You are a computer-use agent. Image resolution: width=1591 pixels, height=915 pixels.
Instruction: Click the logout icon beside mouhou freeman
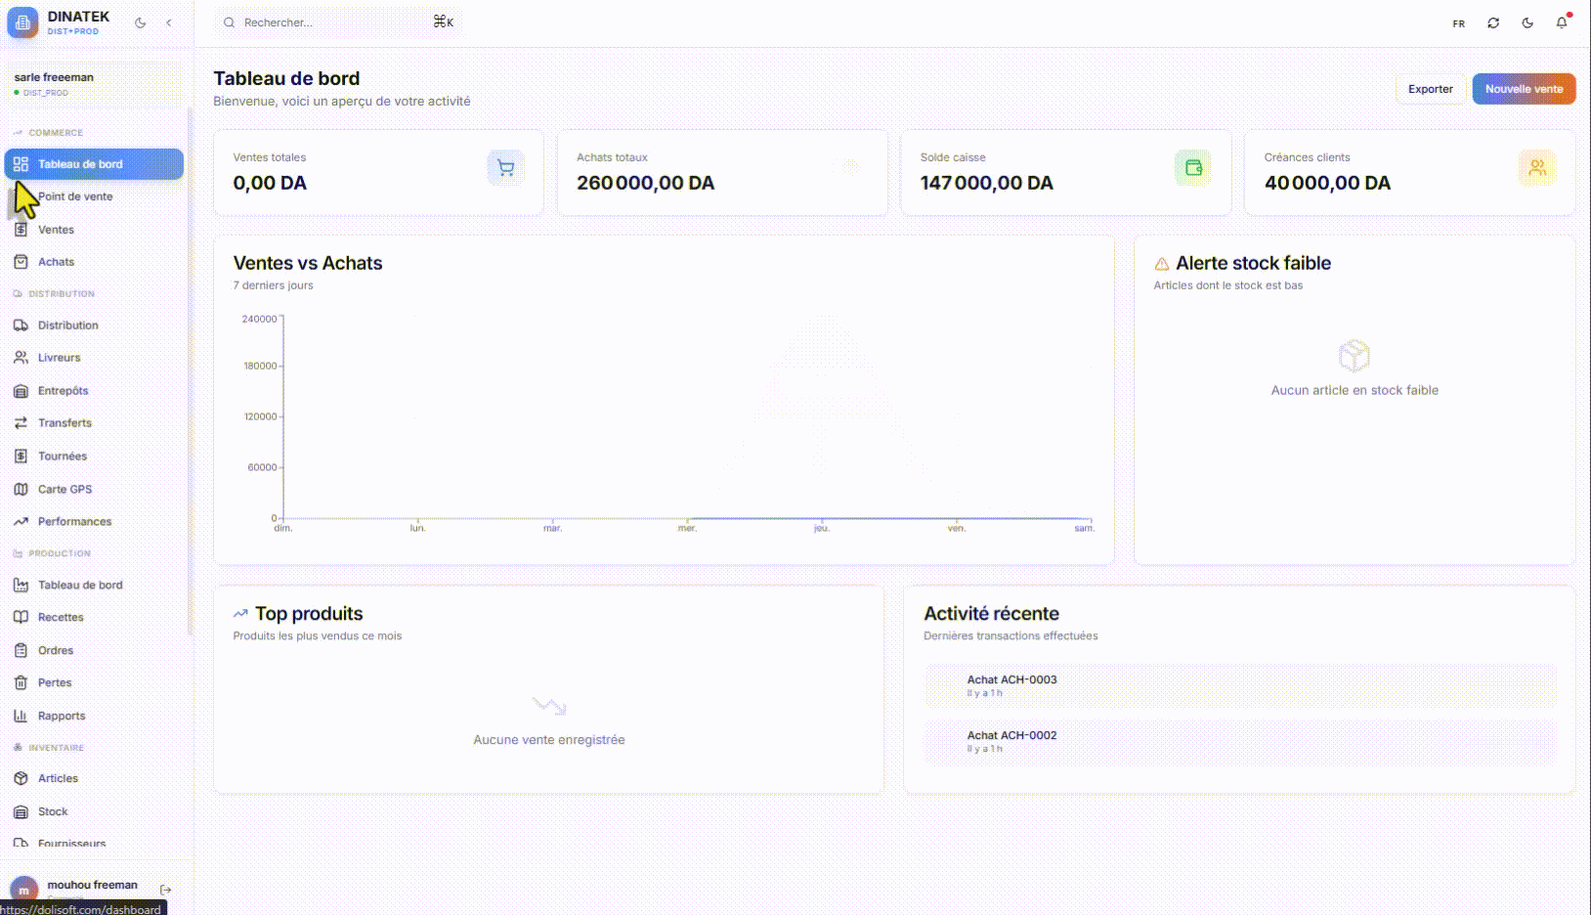point(166,890)
